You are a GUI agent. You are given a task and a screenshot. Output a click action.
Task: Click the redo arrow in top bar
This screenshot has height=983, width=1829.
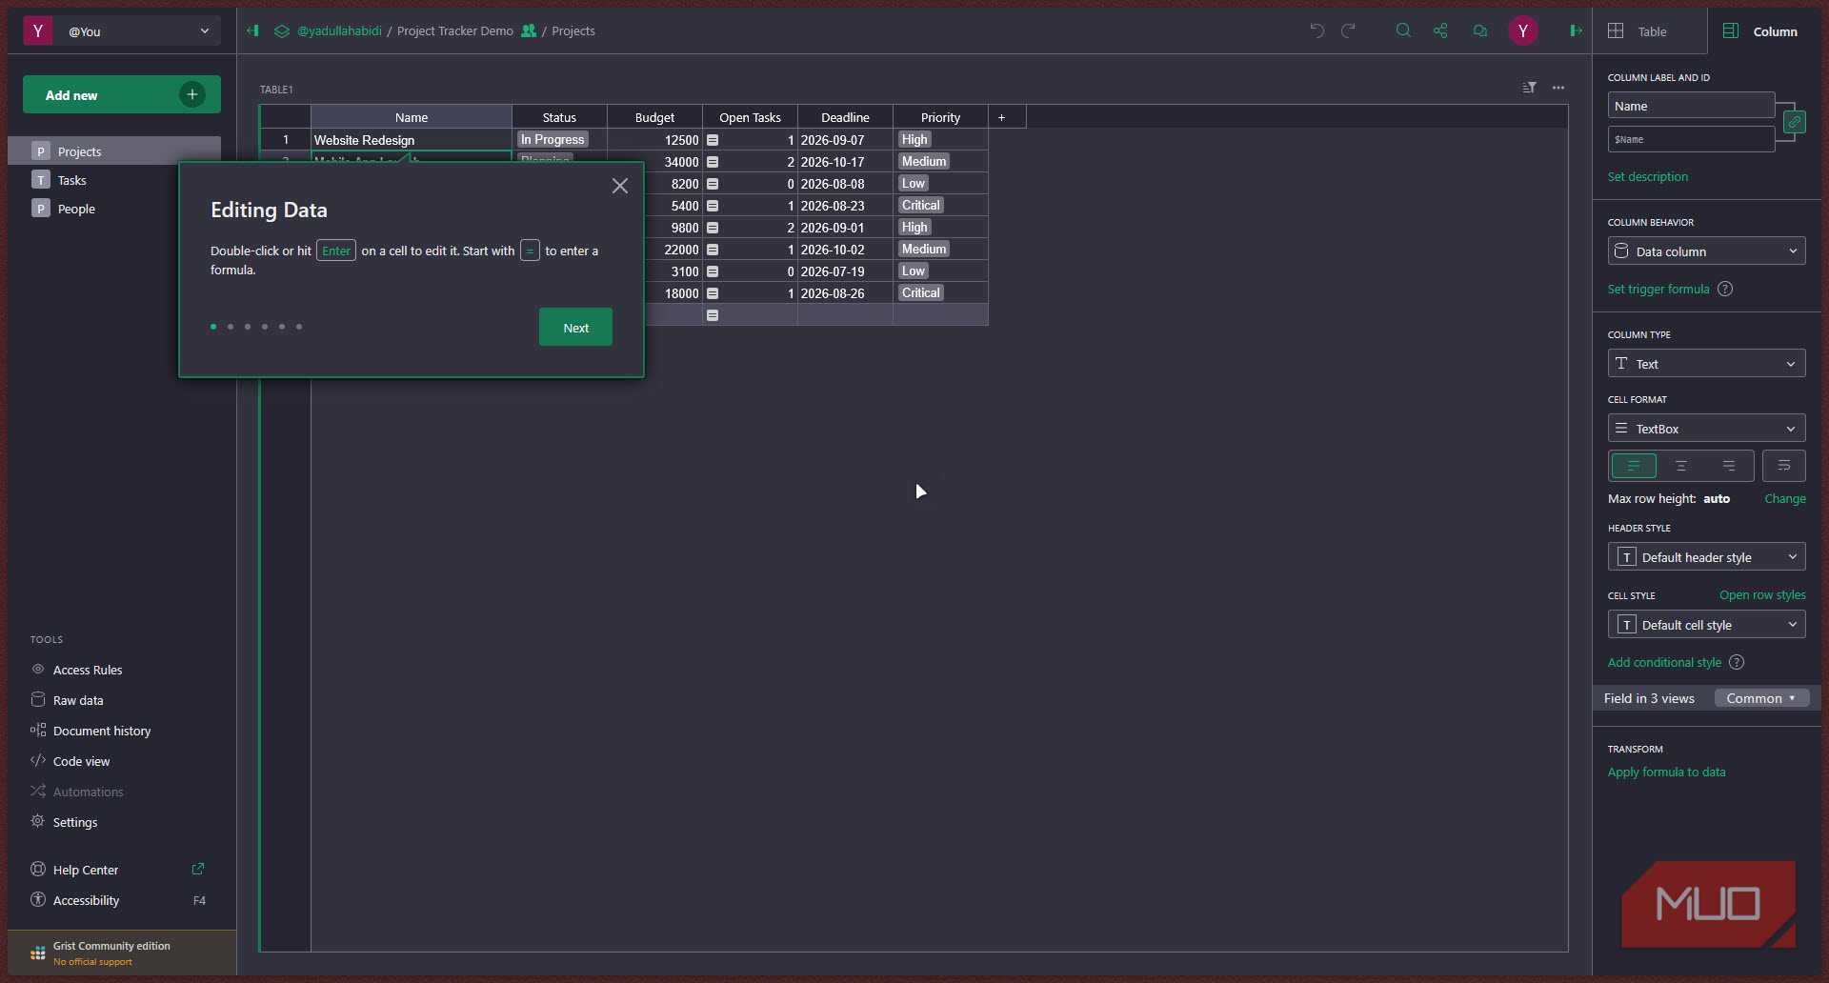(x=1348, y=30)
